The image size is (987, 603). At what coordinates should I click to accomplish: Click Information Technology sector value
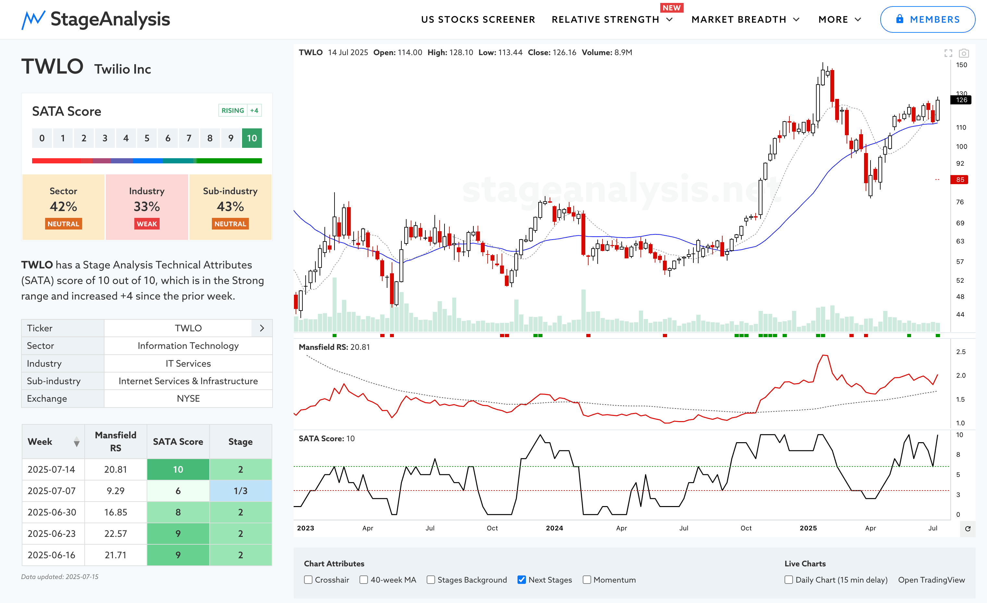pos(188,346)
